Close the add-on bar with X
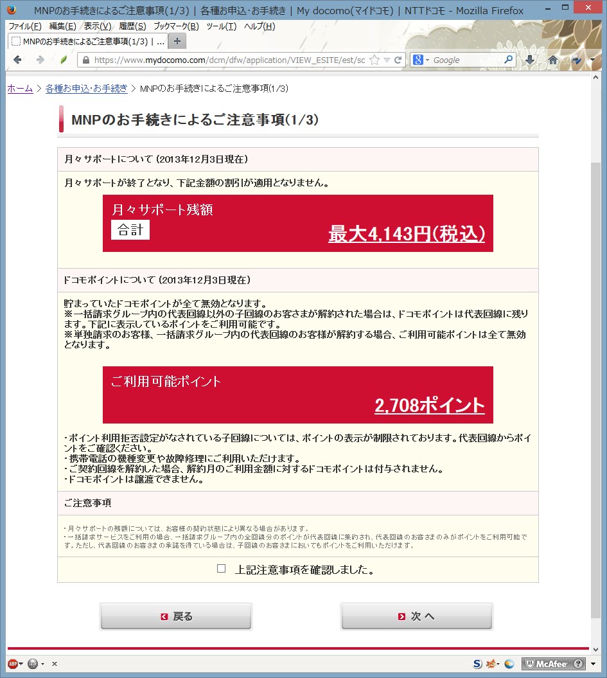 55,664
